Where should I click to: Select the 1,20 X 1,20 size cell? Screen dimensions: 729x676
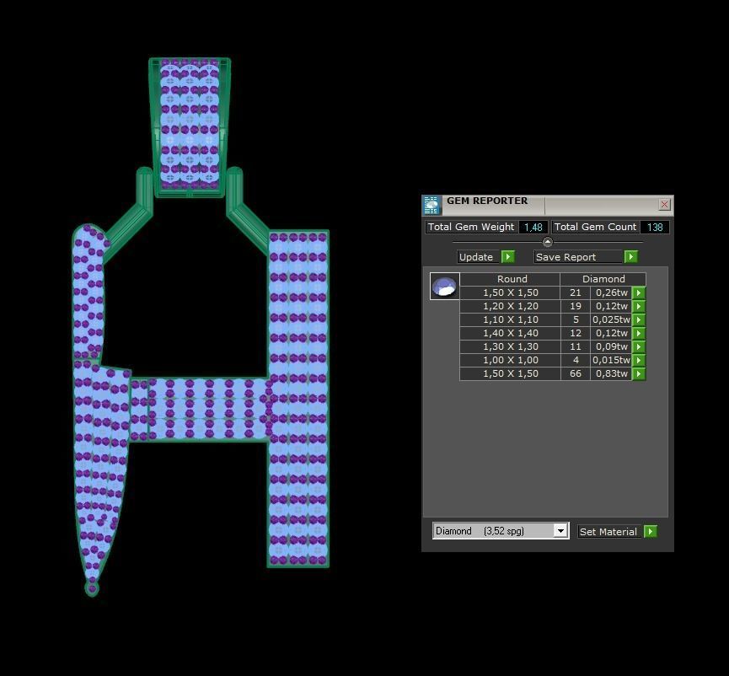click(x=510, y=306)
